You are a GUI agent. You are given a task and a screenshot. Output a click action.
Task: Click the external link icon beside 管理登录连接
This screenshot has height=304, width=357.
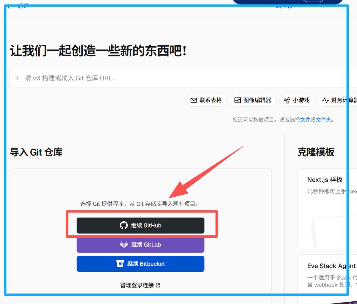coord(158,285)
